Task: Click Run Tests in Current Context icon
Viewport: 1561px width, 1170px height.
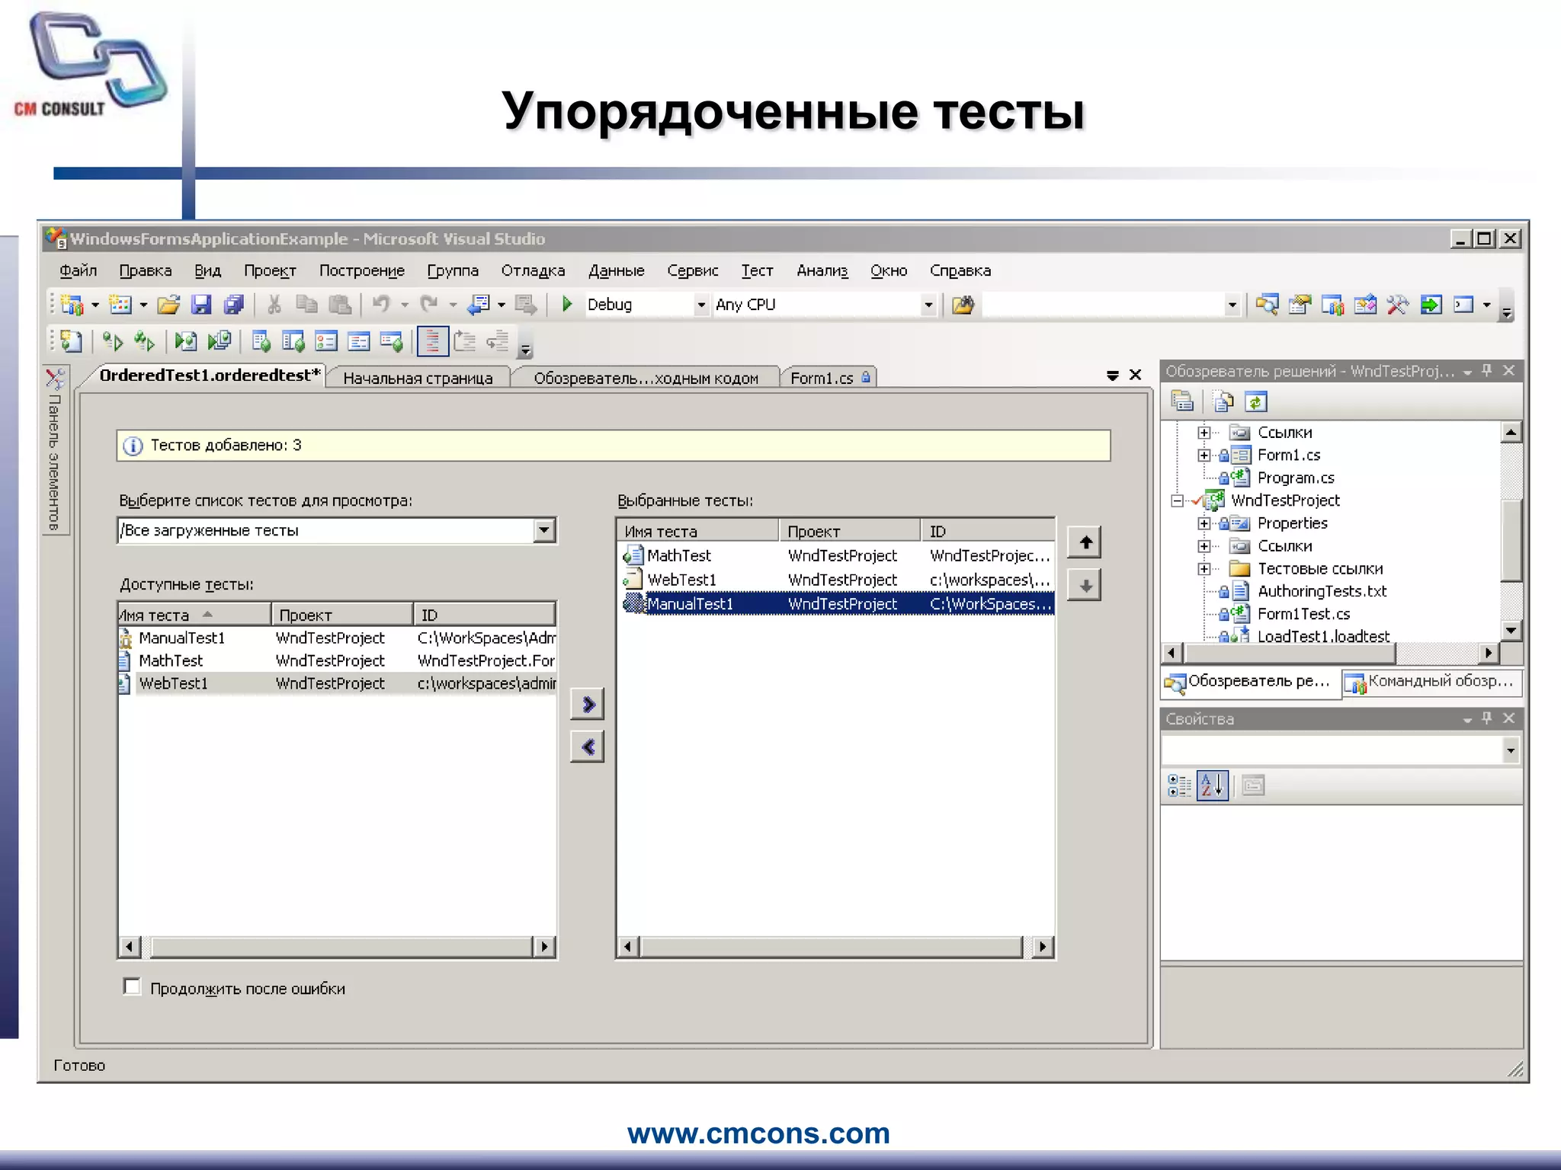Action: pyautogui.click(x=113, y=341)
